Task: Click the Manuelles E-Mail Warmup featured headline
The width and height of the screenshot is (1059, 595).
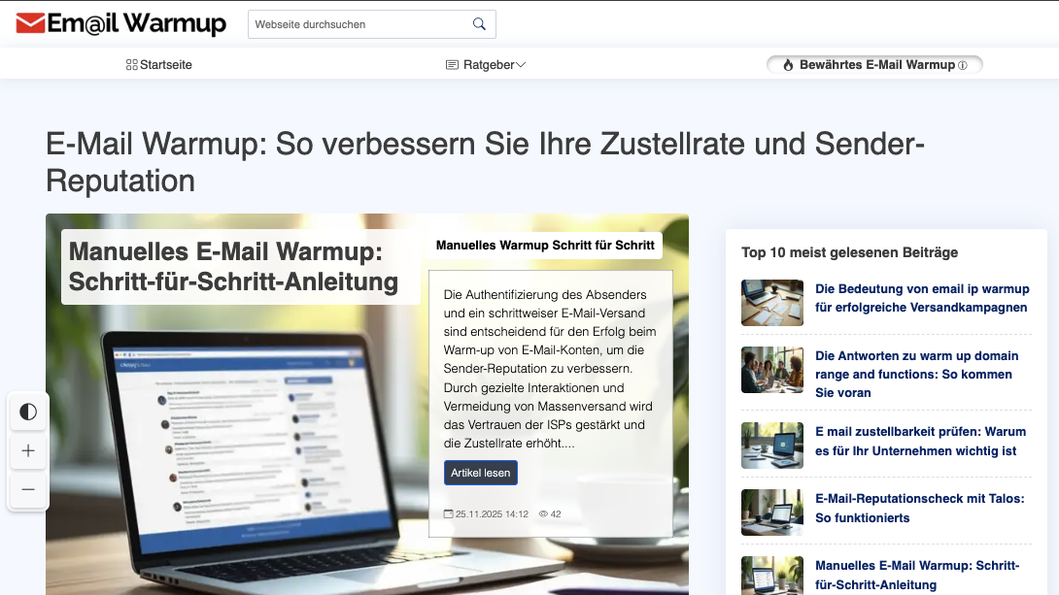Action: coord(233,267)
